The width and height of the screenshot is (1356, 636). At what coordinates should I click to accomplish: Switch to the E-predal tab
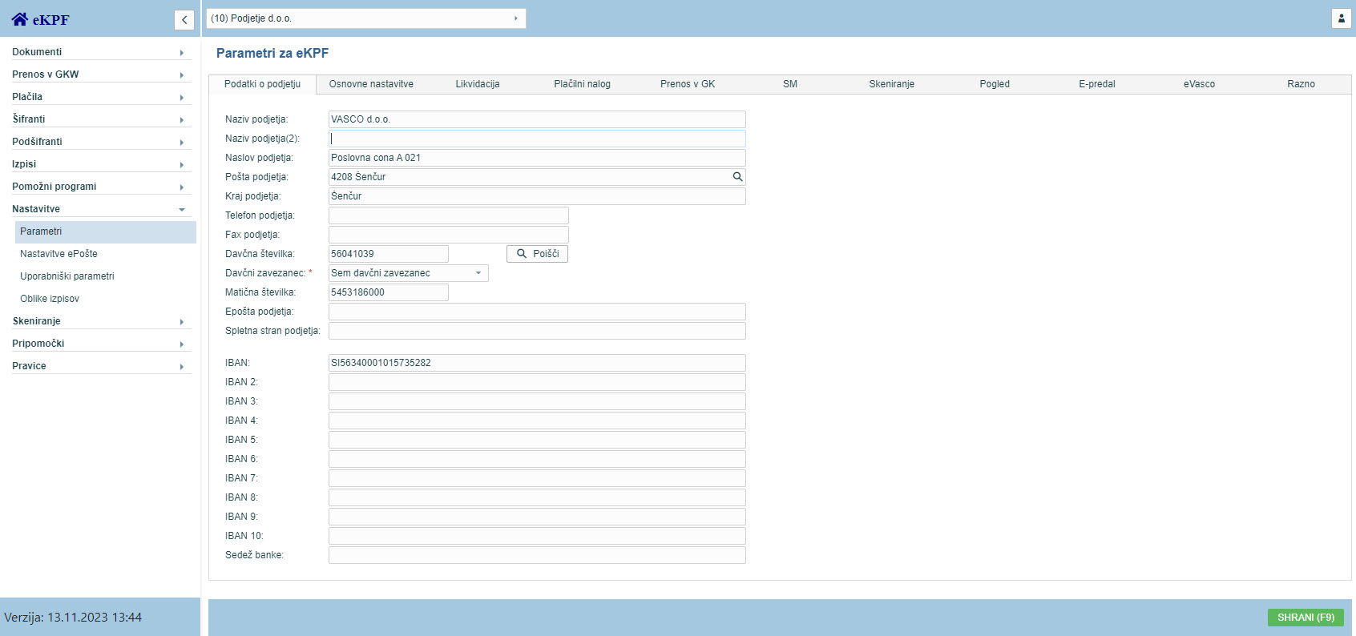point(1097,84)
